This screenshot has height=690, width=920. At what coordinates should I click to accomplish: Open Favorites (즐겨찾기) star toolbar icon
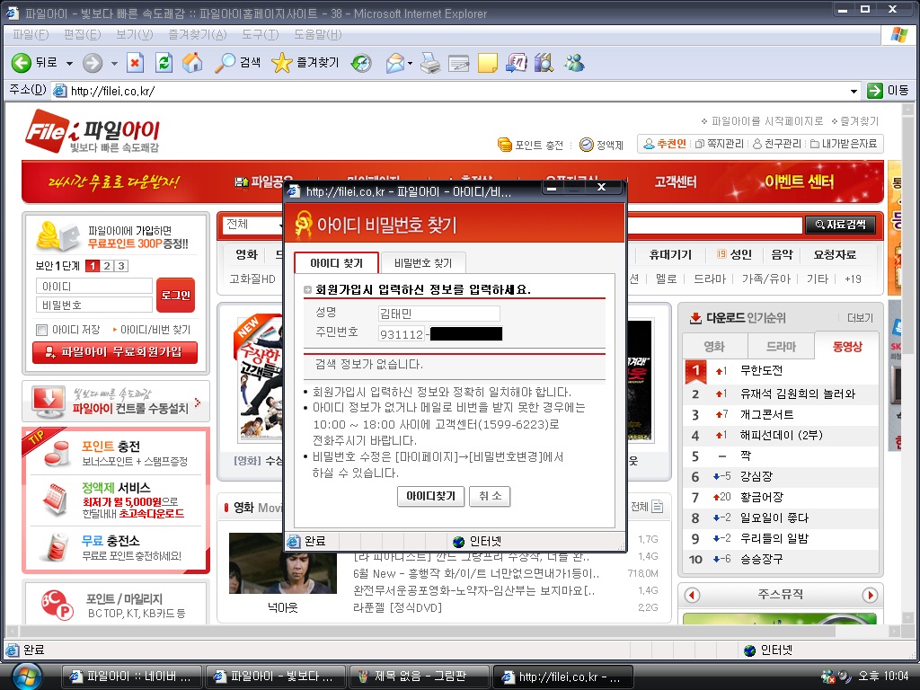click(281, 62)
